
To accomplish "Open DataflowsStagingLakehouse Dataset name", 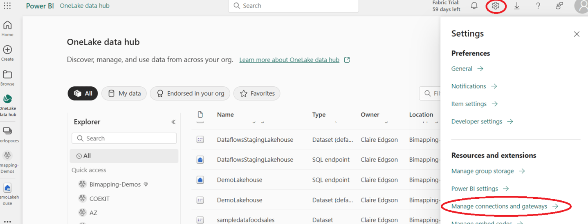I will pos(255,140).
